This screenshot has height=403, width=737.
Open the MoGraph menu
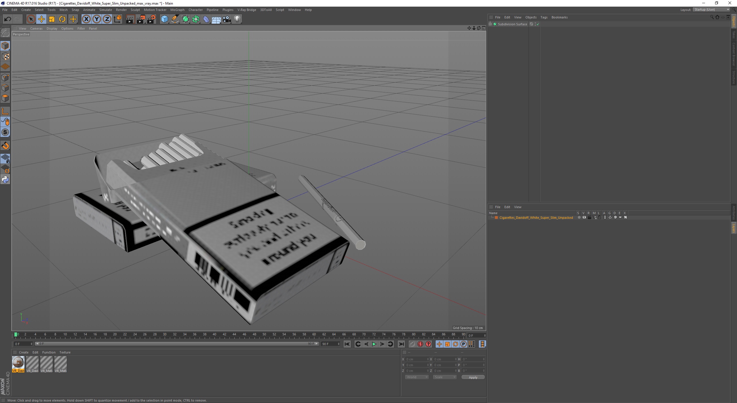click(177, 10)
